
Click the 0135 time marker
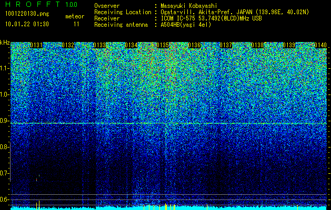coord(163,45)
